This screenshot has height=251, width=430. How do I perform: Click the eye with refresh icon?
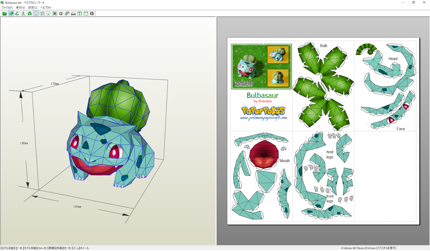pos(67,13)
